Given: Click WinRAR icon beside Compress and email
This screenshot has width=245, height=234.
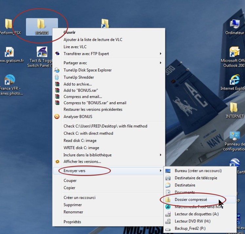Looking at the screenshot, I should point(57,97).
